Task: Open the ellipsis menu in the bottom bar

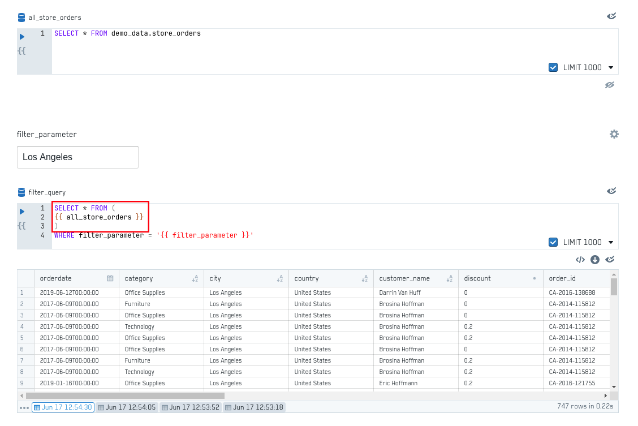Action: pos(24,407)
